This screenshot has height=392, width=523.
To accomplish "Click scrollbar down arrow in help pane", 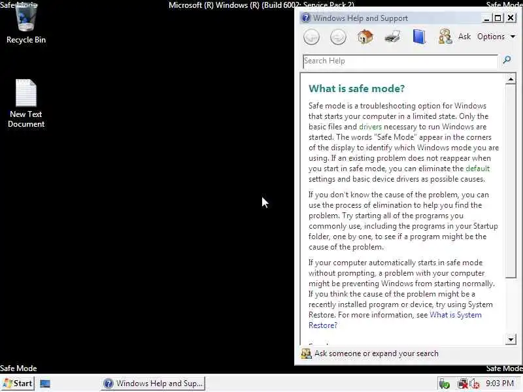I will click(x=511, y=340).
